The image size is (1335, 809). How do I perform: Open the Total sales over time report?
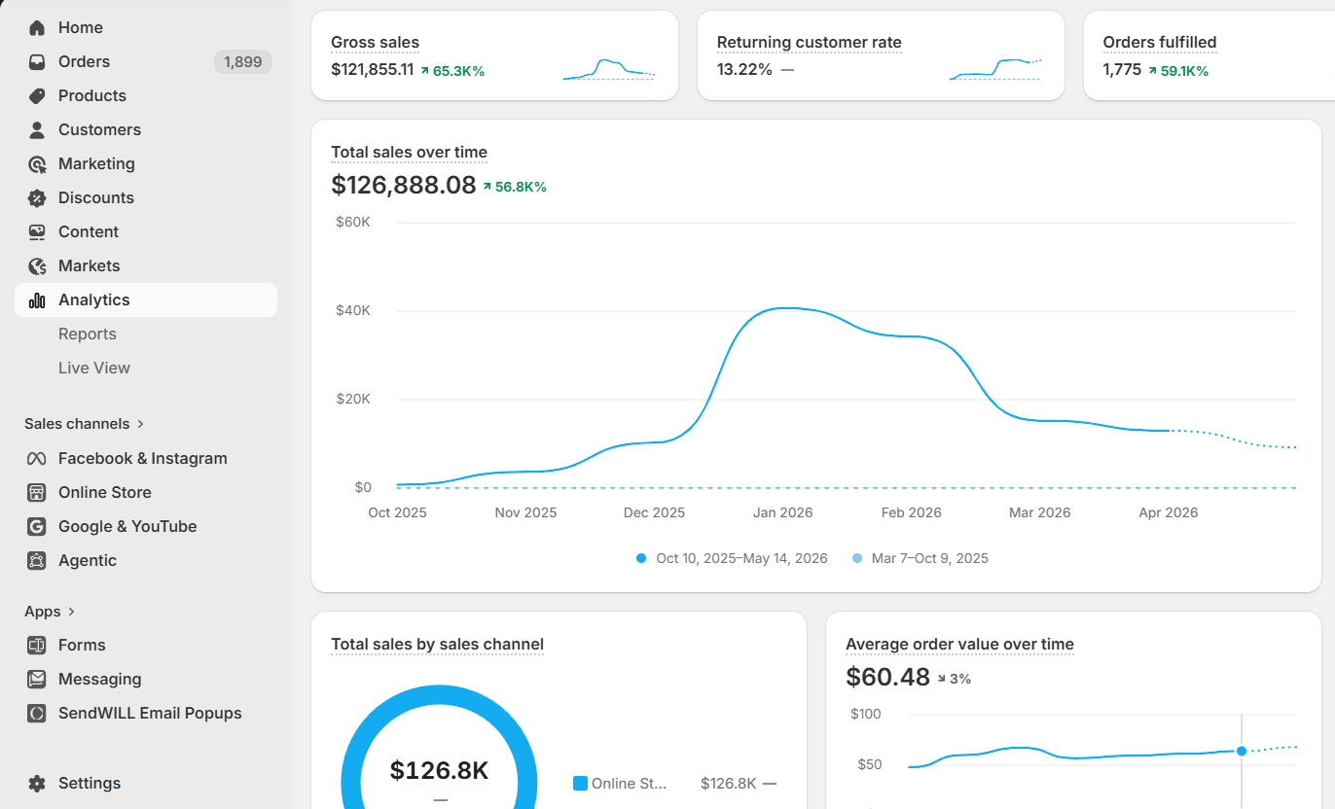pos(409,152)
